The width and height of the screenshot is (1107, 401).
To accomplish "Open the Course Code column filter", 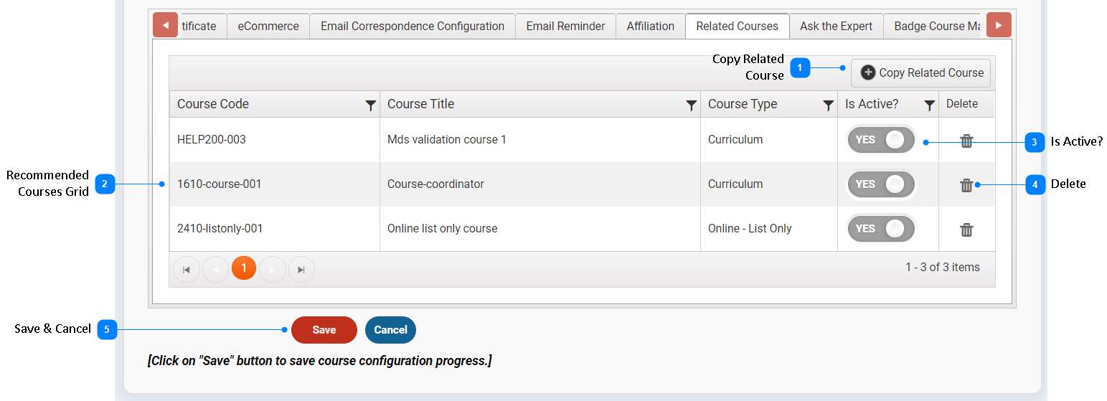I will (370, 105).
